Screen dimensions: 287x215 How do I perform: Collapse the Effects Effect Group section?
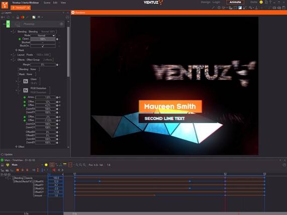coord(12,60)
